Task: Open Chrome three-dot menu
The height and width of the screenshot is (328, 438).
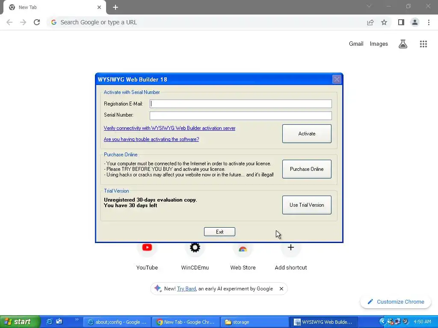Action: (429, 22)
